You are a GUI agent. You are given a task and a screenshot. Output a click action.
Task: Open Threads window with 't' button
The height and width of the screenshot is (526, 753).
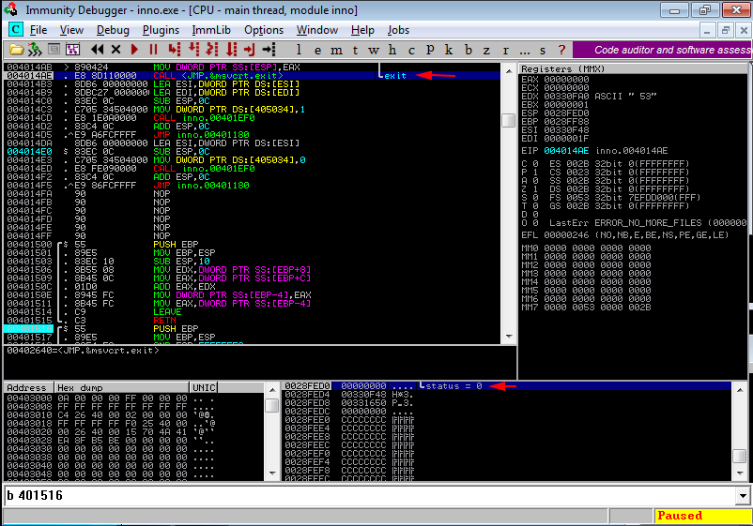tap(355, 50)
